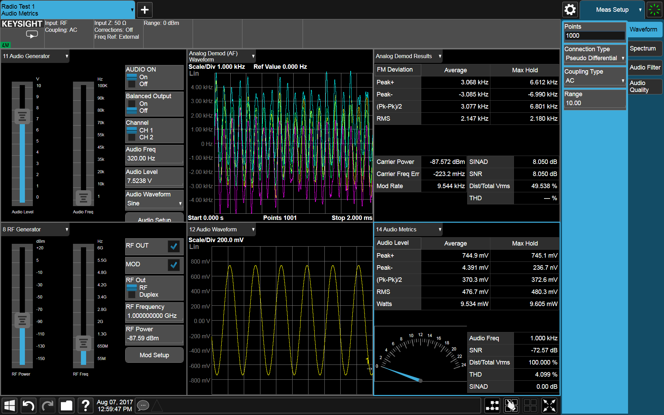Image resolution: width=664 pixels, height=415 pixels.
Task: Click the Mod Setup button
Action: [x=154, y=355]
